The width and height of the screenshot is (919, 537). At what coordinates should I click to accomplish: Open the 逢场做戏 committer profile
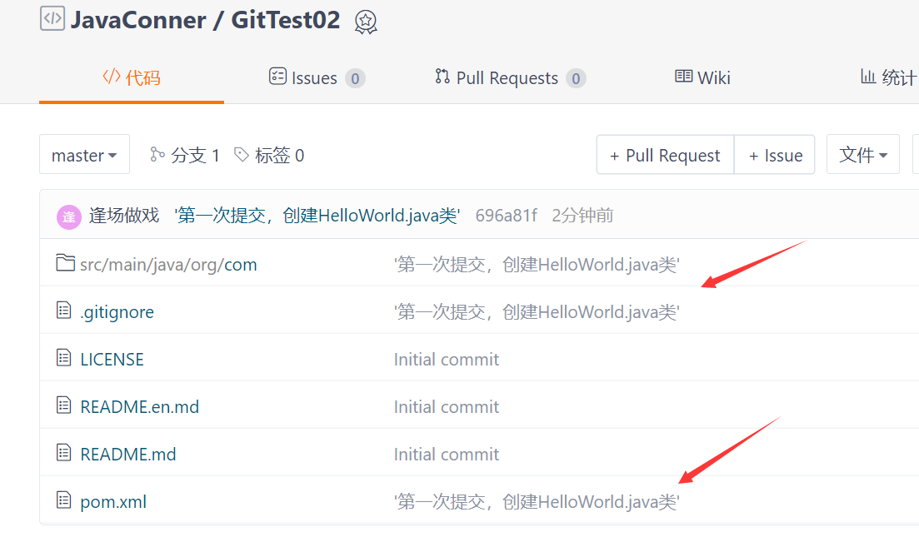[123, 216]
